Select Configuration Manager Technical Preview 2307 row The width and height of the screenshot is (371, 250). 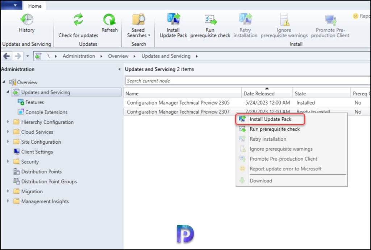coord(247,111)
